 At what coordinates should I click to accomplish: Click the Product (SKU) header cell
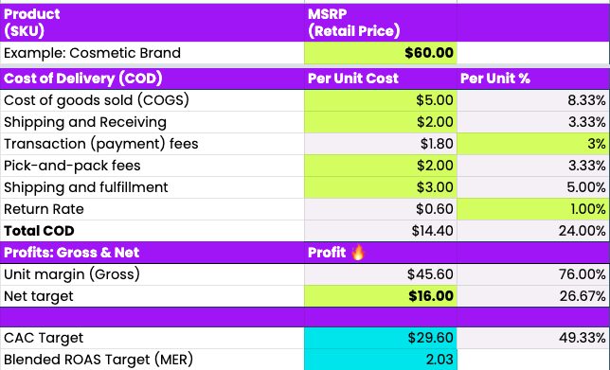pyautogui.click(x=152, y=23)
